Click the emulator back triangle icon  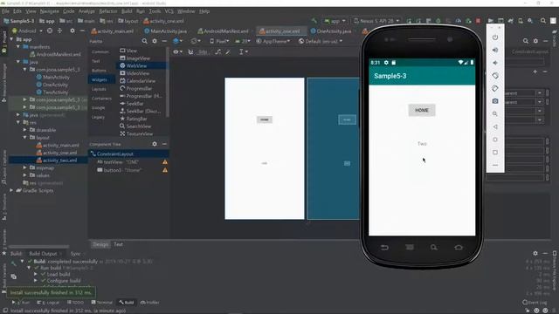(495, 126)
